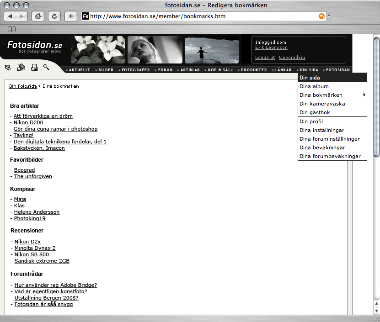Viewport: 380px width, 322px height.
Task: Click the add bookmark plus button
Action: [x=71, y=16]
